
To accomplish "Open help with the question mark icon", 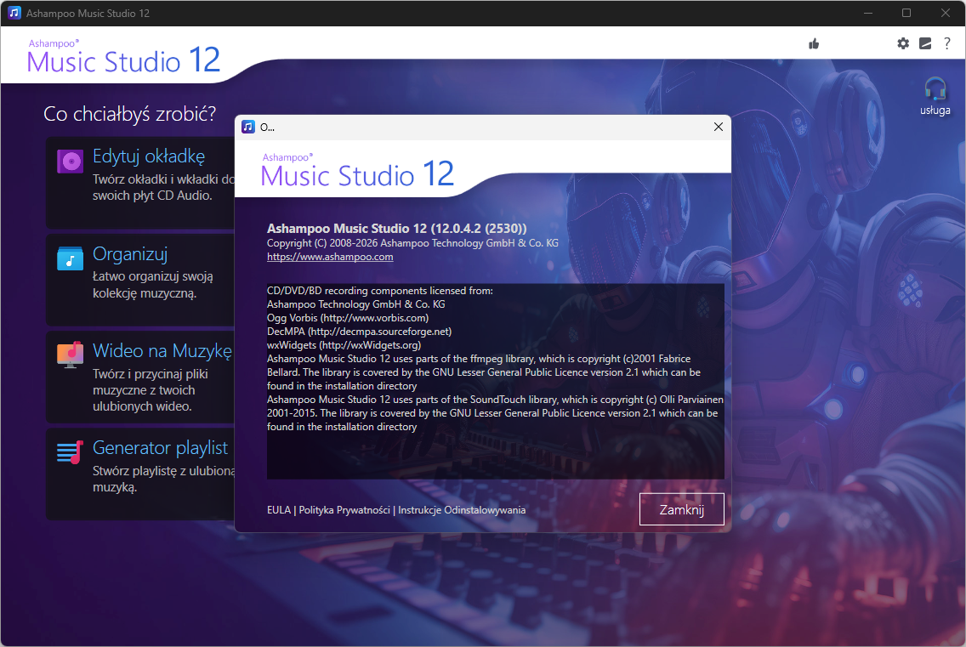I will (947, 43).
